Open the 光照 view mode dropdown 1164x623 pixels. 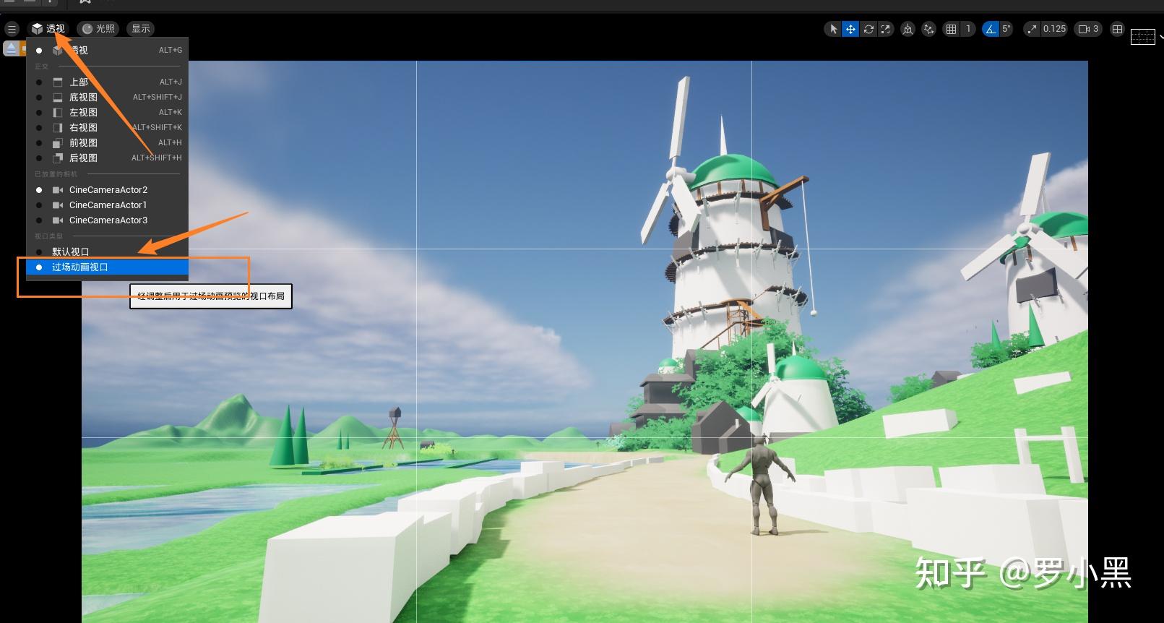99,29
